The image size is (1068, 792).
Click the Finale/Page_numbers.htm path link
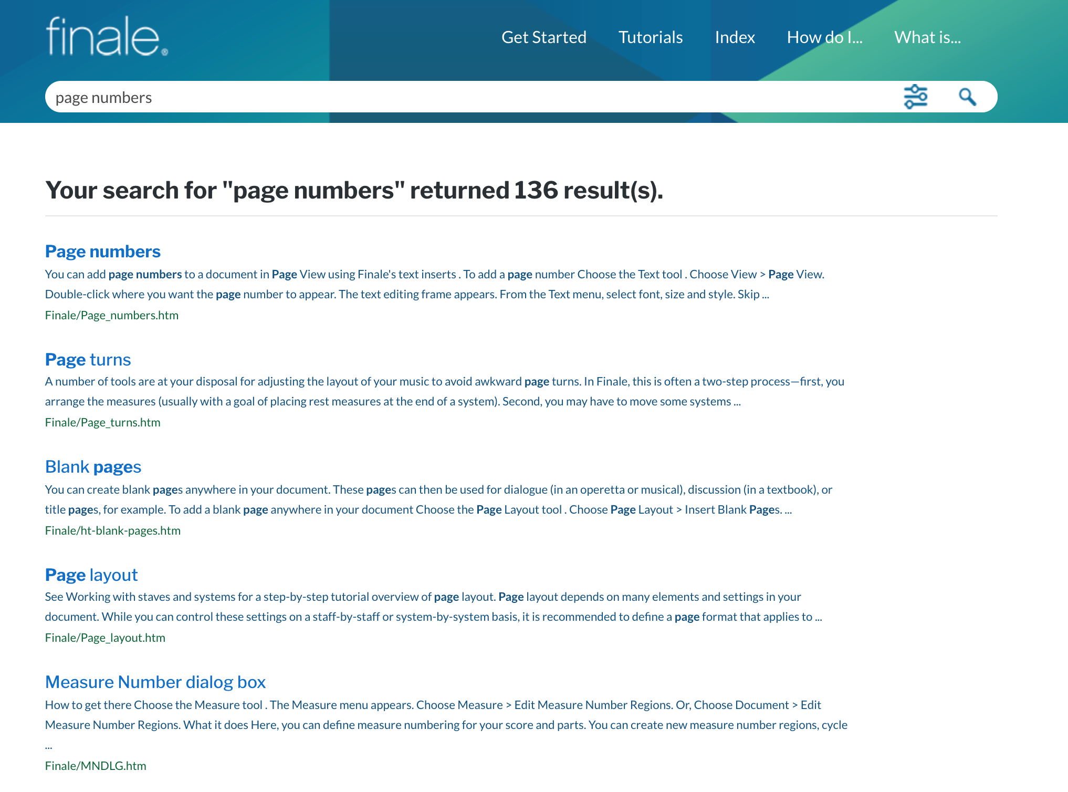(112, 315)
